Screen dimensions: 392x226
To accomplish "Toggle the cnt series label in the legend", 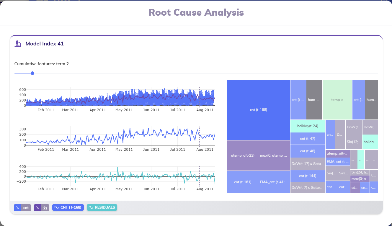I will click(26, 208).
